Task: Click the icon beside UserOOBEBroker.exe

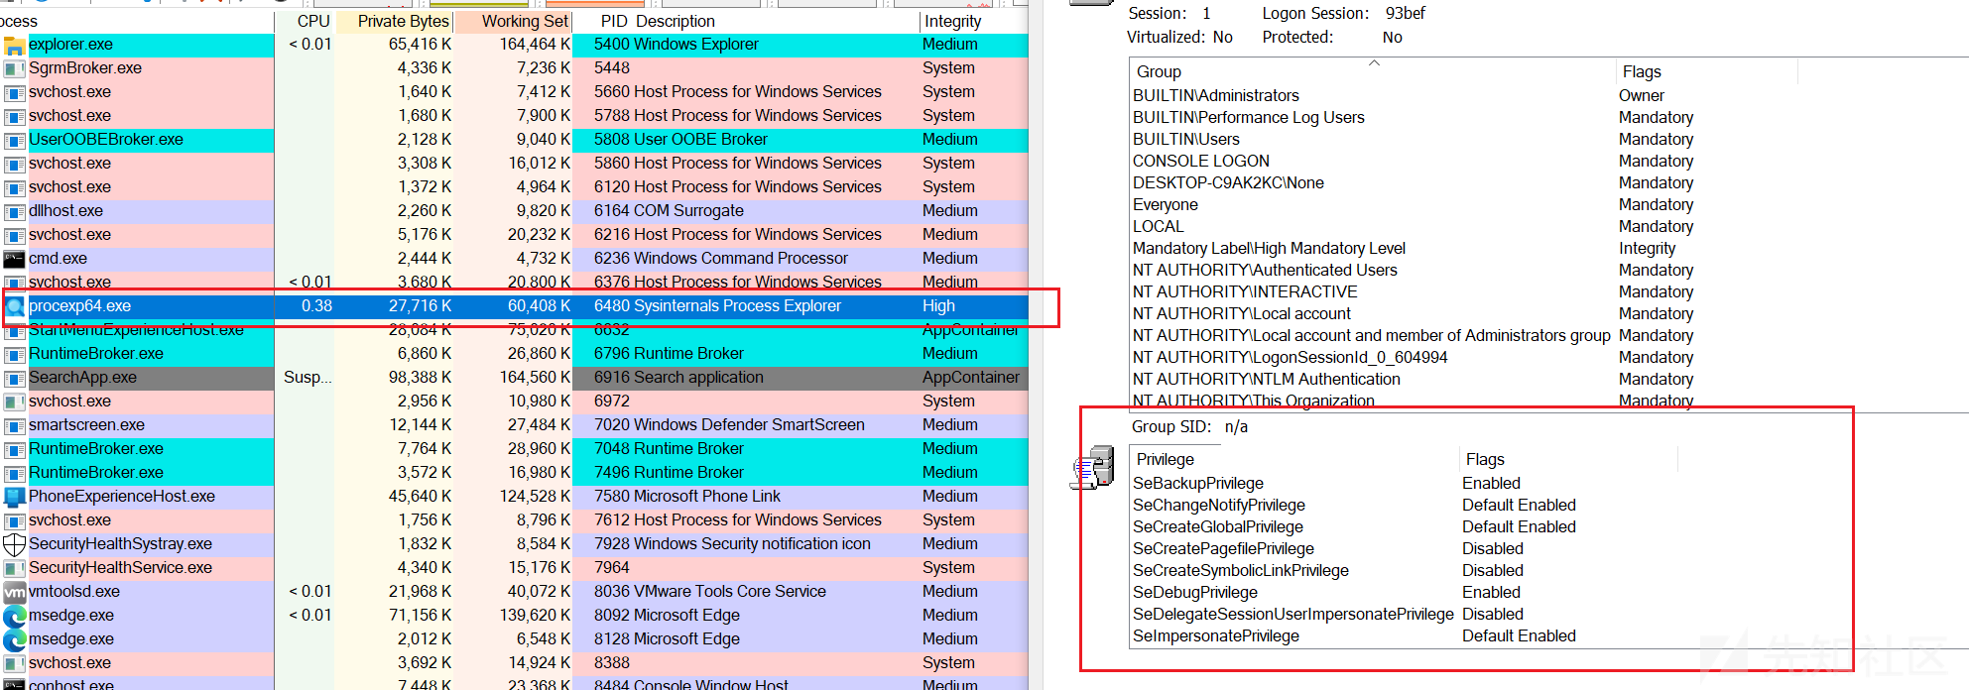Action: pyautogui.click(x=14, y=141)
